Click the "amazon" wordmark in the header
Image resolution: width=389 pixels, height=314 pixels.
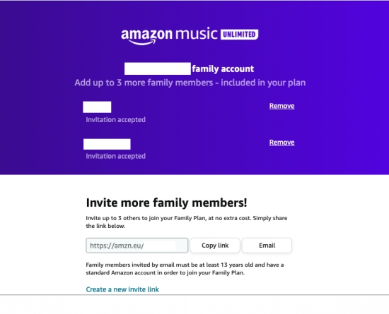coord(146,34)
